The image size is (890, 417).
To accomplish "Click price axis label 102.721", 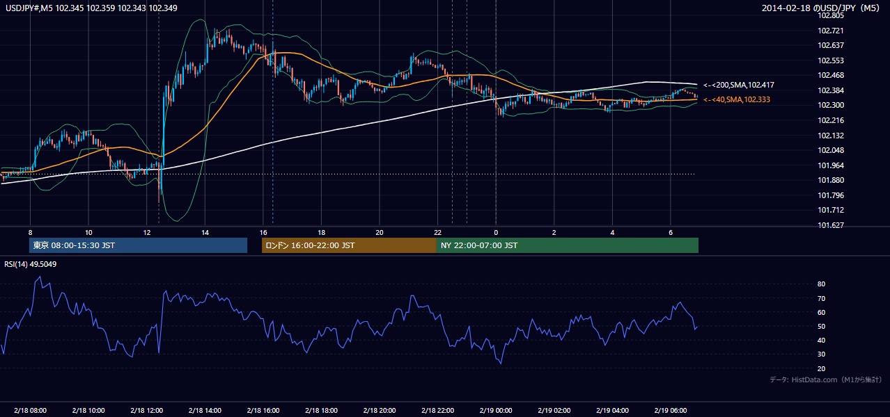I will [831, 31].
